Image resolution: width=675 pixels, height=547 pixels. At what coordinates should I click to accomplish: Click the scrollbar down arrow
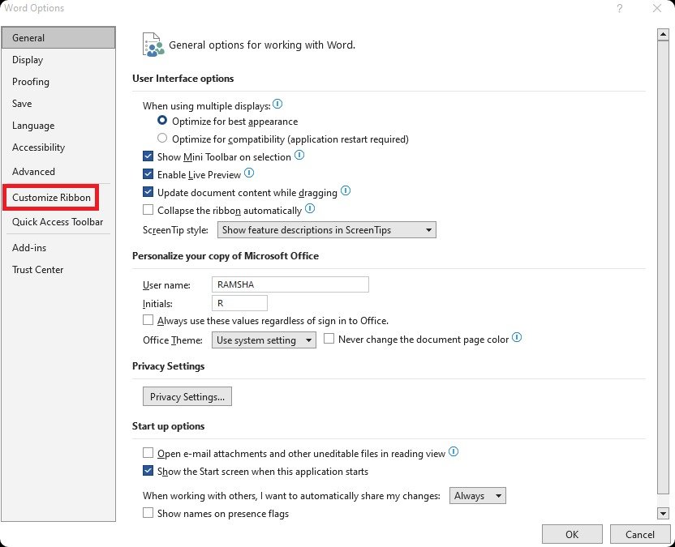tap(663, 513)
